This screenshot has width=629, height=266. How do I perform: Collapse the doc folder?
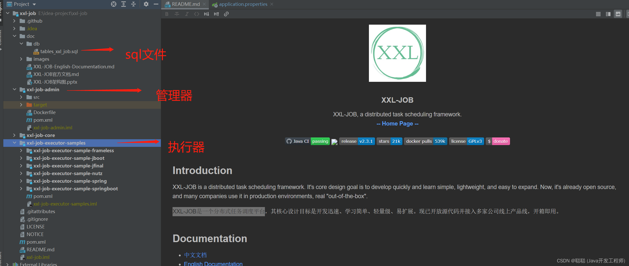click(x=14, y=36)
